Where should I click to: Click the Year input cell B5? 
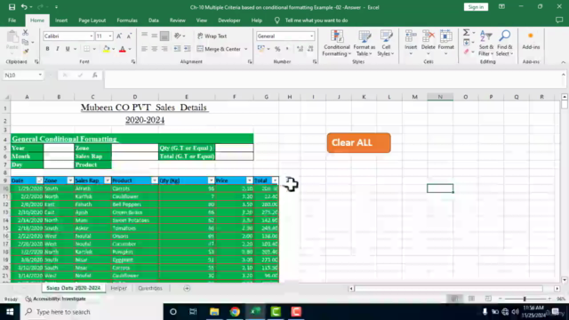click(59, 148)
